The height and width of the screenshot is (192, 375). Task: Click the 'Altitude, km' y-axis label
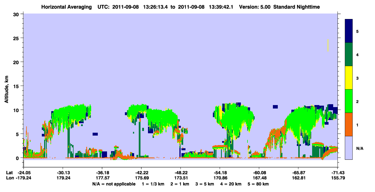[x=7, y=86]
